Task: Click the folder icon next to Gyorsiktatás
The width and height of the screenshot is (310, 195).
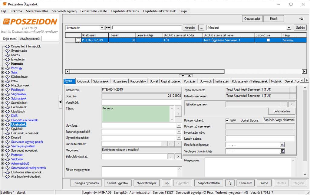Action: tap(8, 51)
